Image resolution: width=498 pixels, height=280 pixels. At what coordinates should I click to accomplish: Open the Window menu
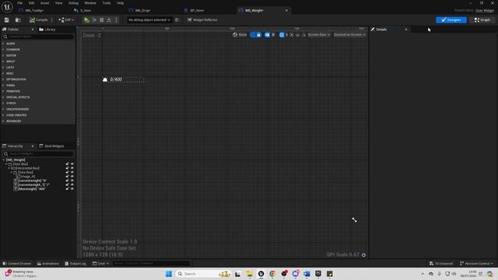(90, 3)
